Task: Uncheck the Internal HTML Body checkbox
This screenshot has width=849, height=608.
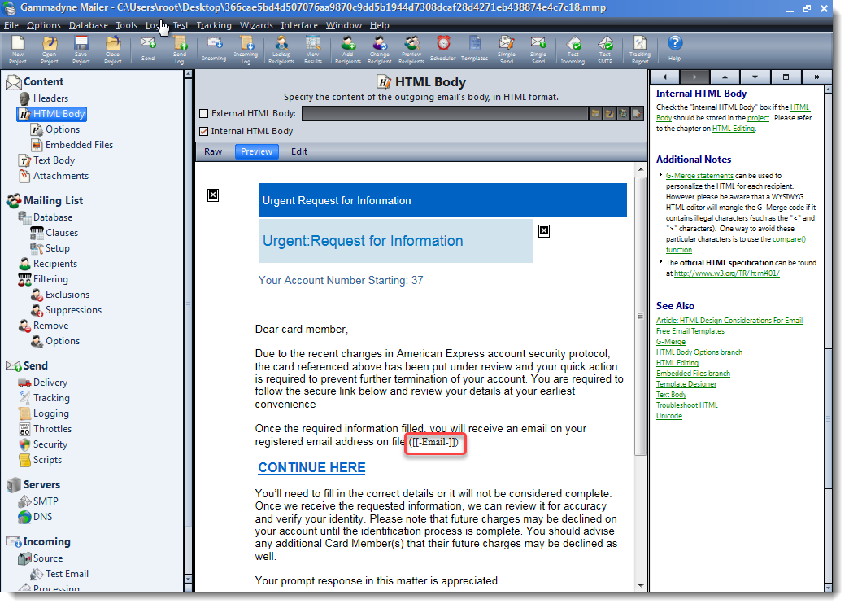Action: pos(204,131)
